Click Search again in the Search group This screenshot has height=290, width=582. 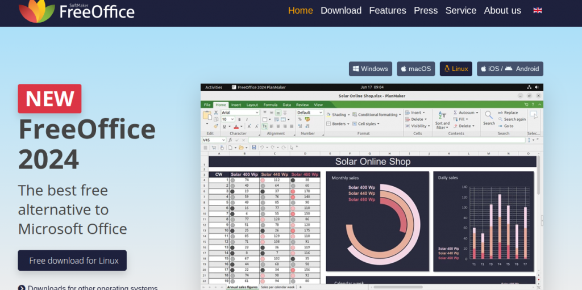point(512,119)
